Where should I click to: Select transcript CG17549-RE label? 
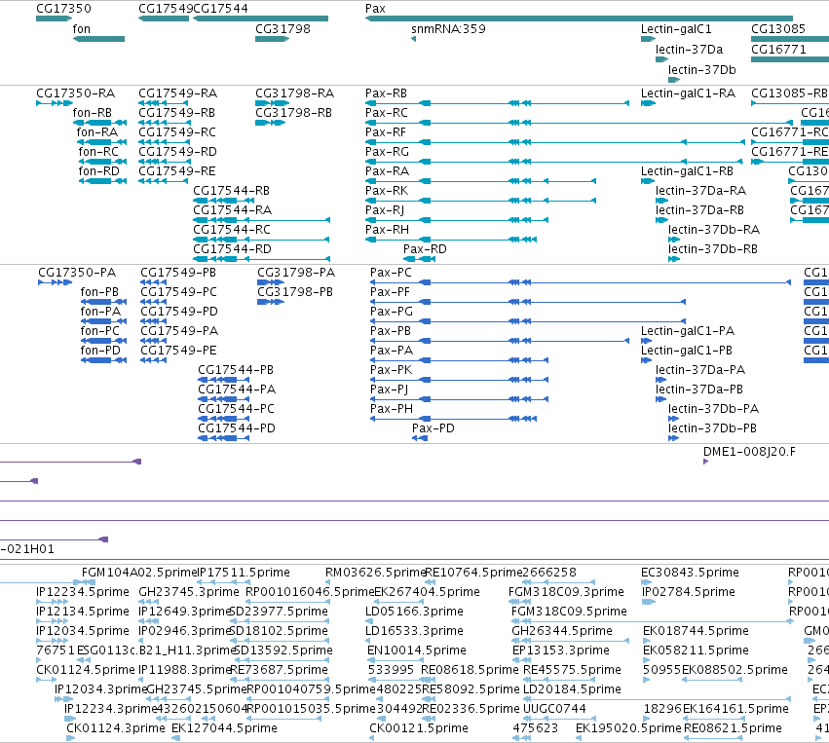pyautogui.click(x=177, y=171)
